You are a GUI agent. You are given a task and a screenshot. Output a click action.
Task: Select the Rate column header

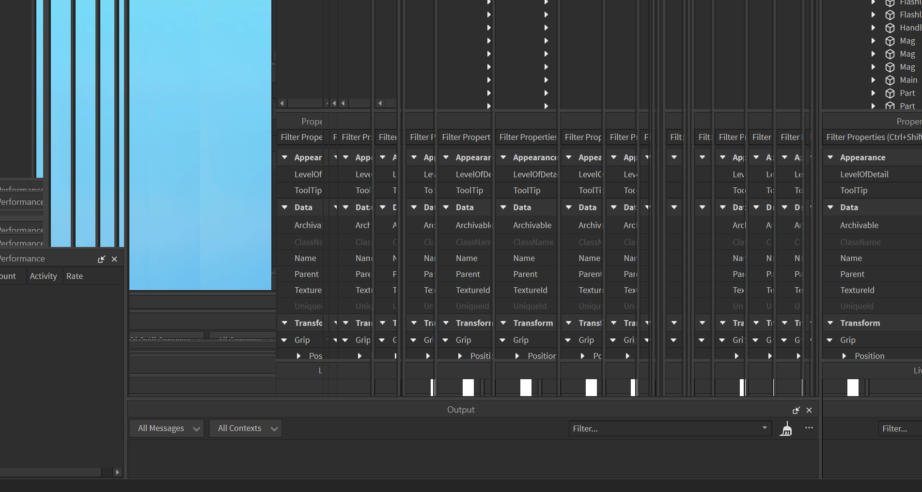point(75,276)
